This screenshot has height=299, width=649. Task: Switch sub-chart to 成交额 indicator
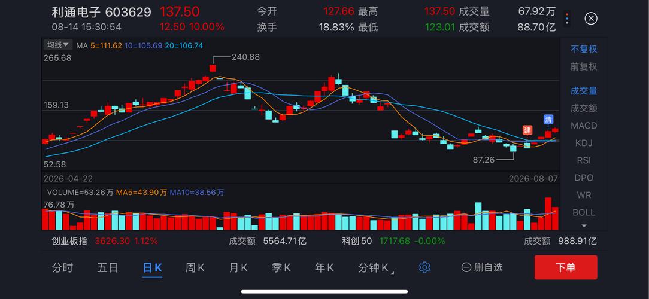pos(584,108)
